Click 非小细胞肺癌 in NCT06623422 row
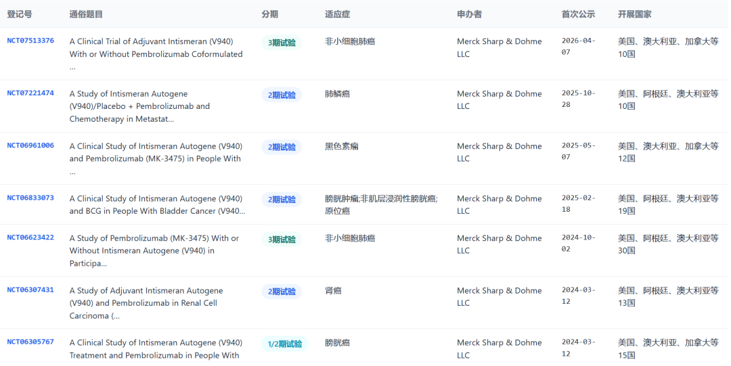731x366 pixels. tap(350, 238)
